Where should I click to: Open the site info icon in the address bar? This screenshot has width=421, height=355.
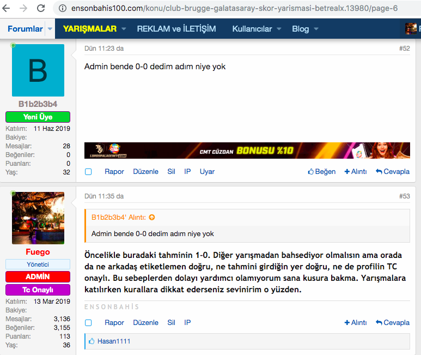(63, 8)
